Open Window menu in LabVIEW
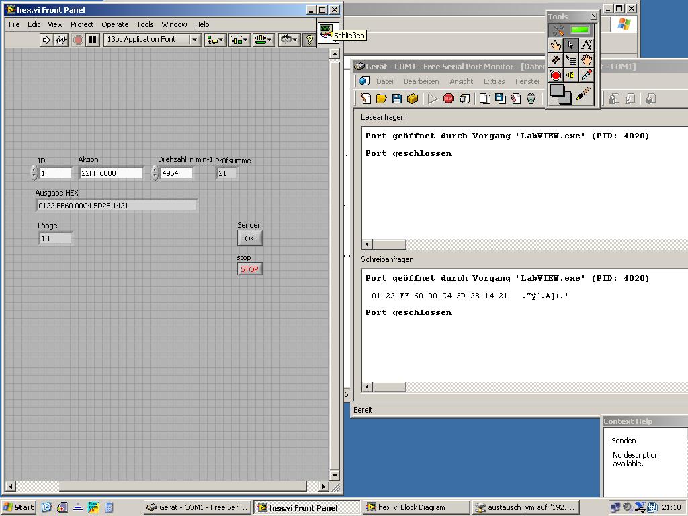The image size is (688, 516). 174,24
